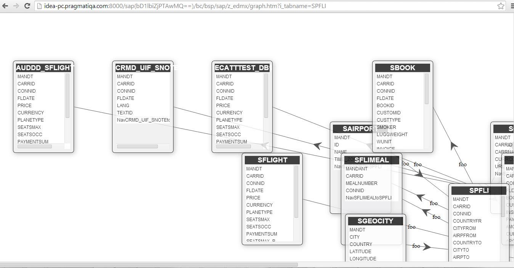The height and width of the screenshot is (268, 514).
Task: Click CURRENCY in the AUDDD_SFLIGHT table
Action: [x=31, y=113]
